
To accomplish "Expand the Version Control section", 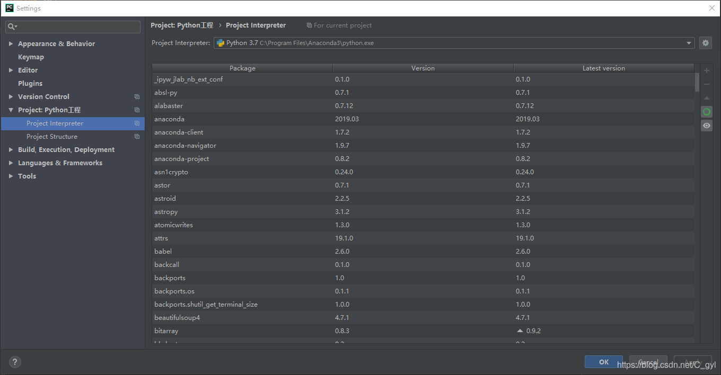I will click(x=11, y=97).
